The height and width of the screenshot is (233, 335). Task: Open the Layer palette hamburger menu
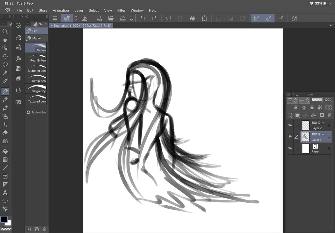point(289,94)
